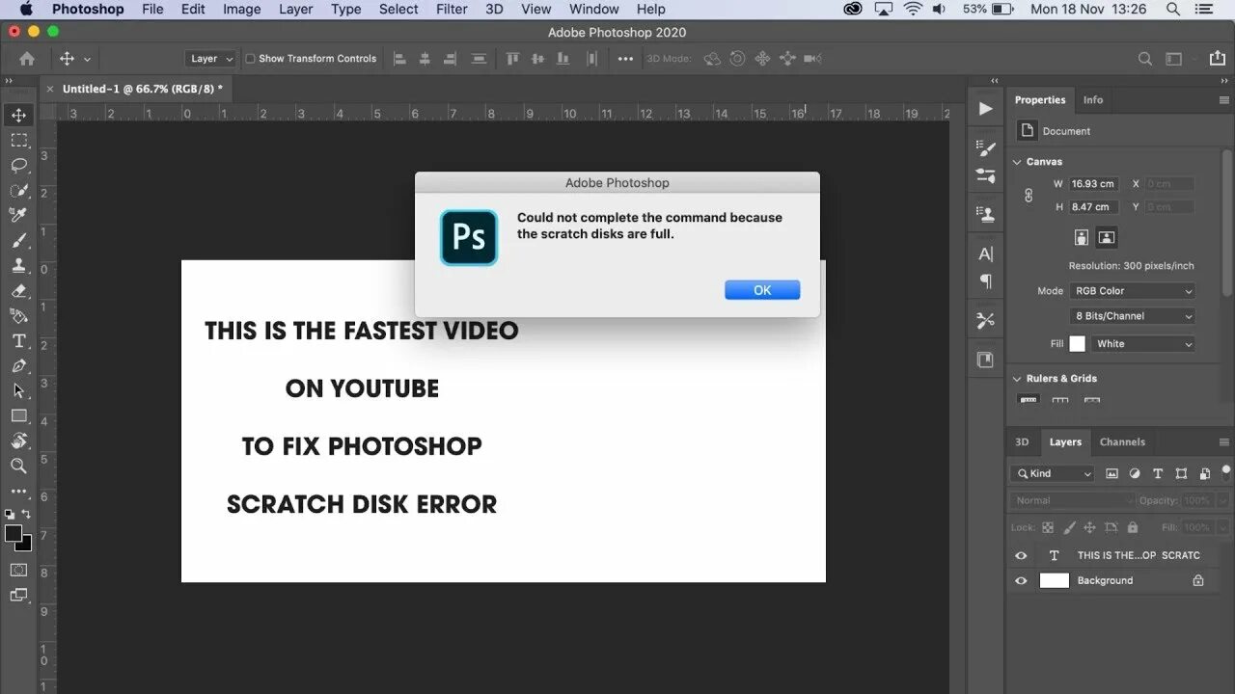Viewport: 1235px width, 694px height.
Task: Collapse the Canvas section
Action: point(1017,162)
